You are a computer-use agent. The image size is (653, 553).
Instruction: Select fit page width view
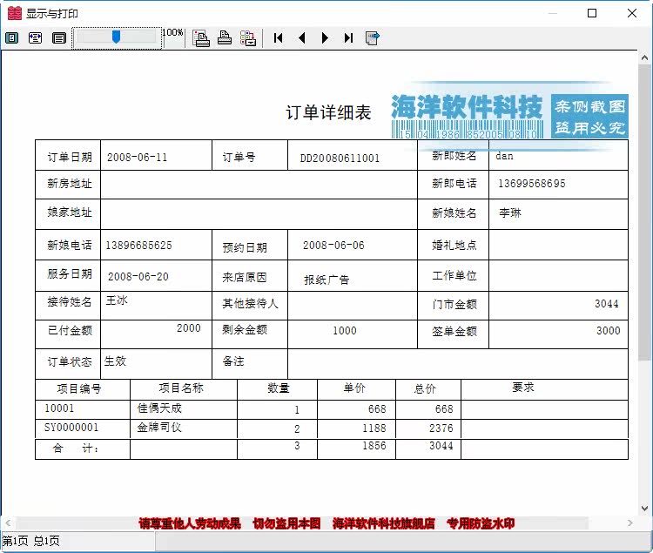35,38
